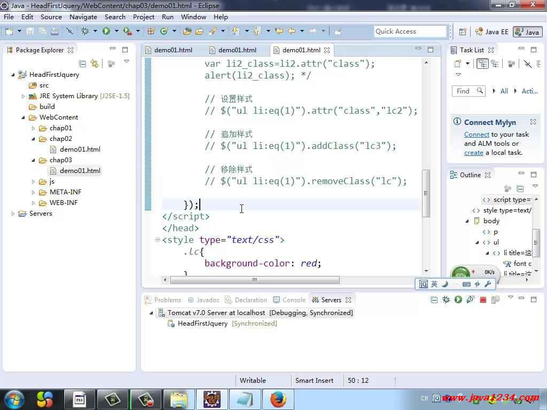
Task: Start the server in debug mode from Servers view
Action: [x=446, y=299]
